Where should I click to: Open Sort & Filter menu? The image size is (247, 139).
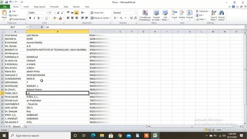[214, 15]
